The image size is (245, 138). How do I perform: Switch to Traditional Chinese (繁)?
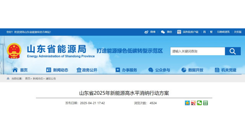click(211, 32)
